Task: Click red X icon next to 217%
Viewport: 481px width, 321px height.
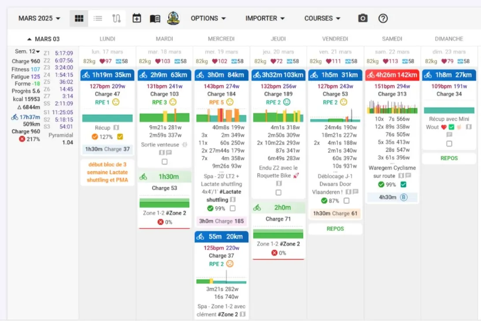Action: point(22,139)
